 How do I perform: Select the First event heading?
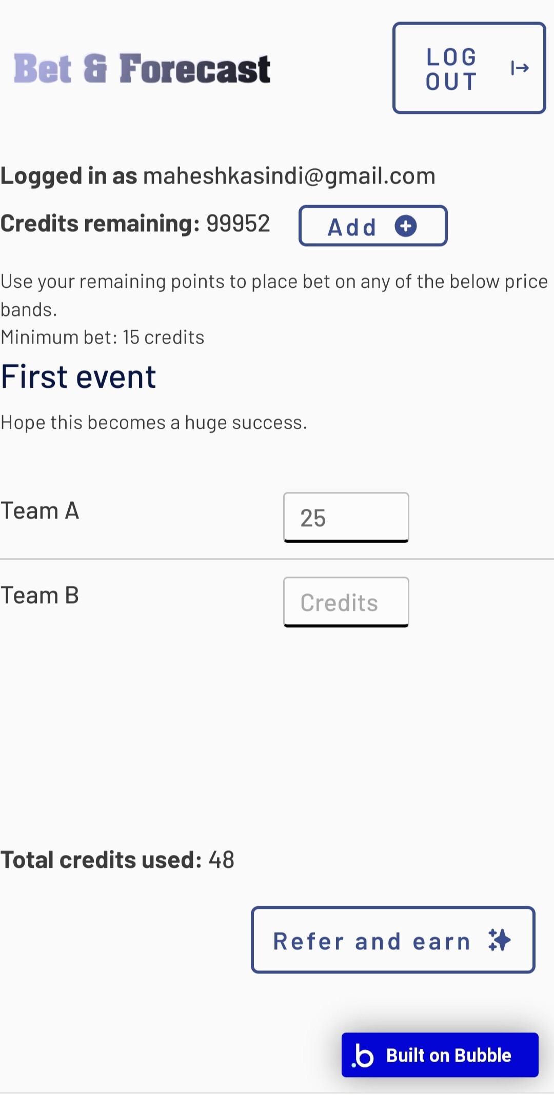[78, 377]
